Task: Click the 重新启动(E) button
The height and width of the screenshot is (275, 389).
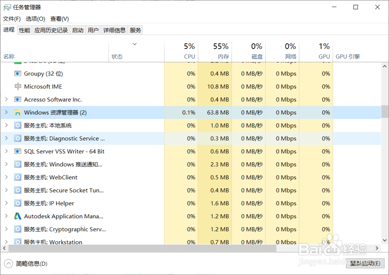Action: [365, 263]
